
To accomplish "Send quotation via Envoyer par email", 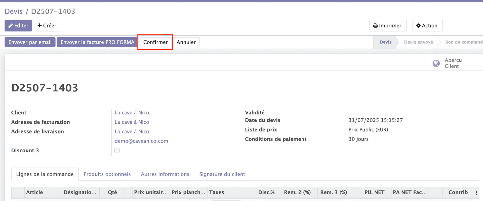I will 30,42.
